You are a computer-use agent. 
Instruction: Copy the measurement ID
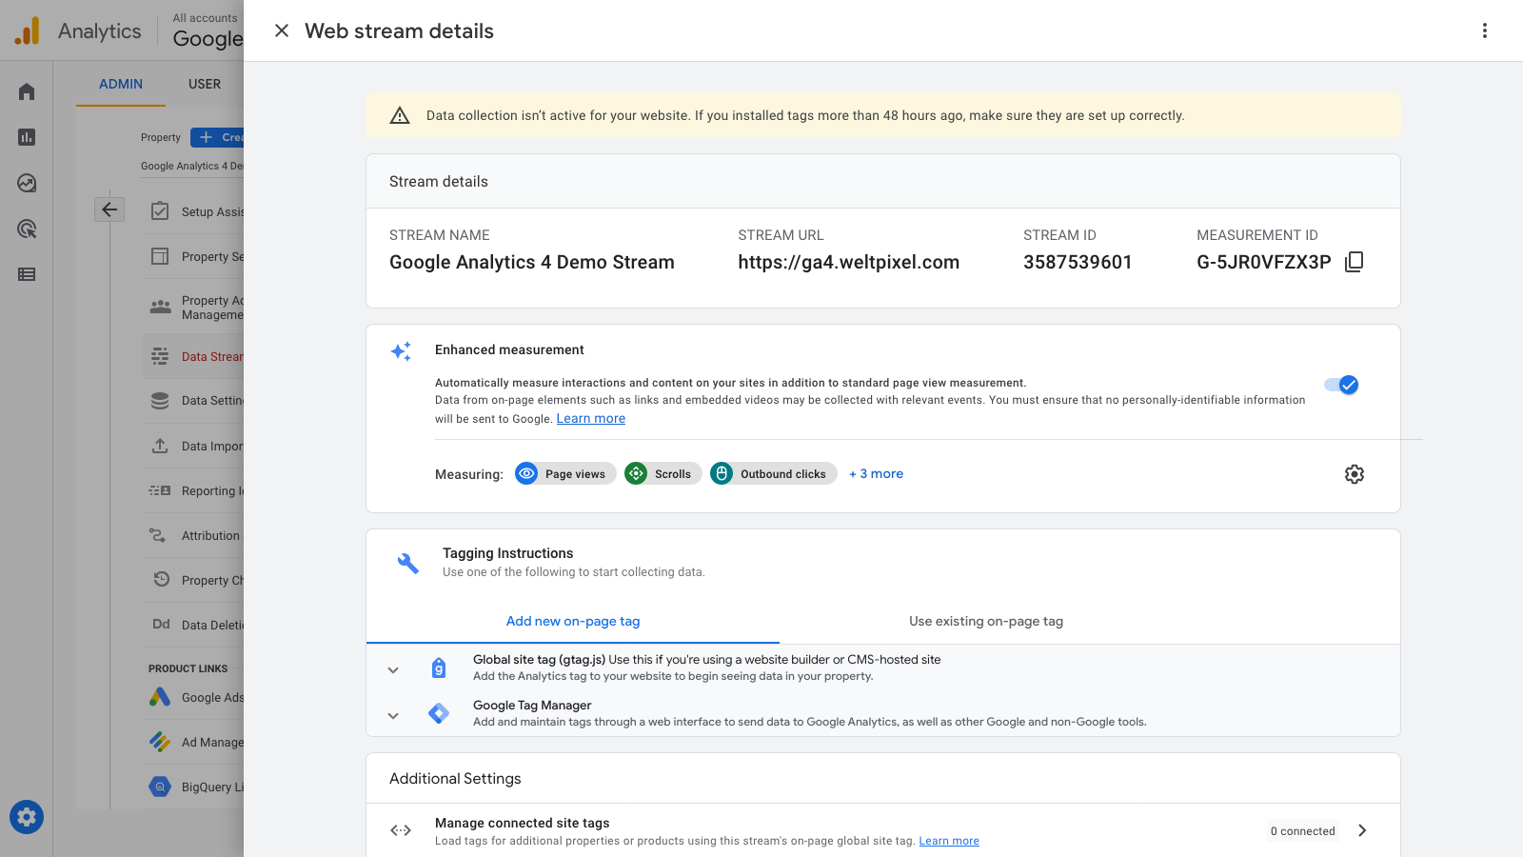click(1354, 262)
